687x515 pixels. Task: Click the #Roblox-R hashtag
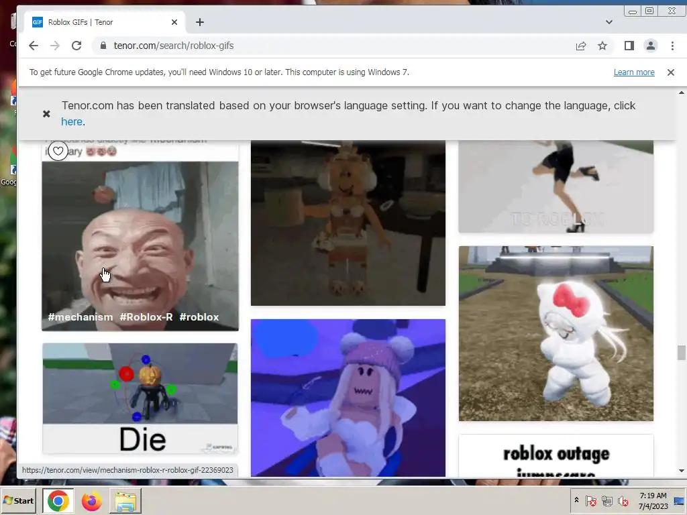tap(146, 317)
